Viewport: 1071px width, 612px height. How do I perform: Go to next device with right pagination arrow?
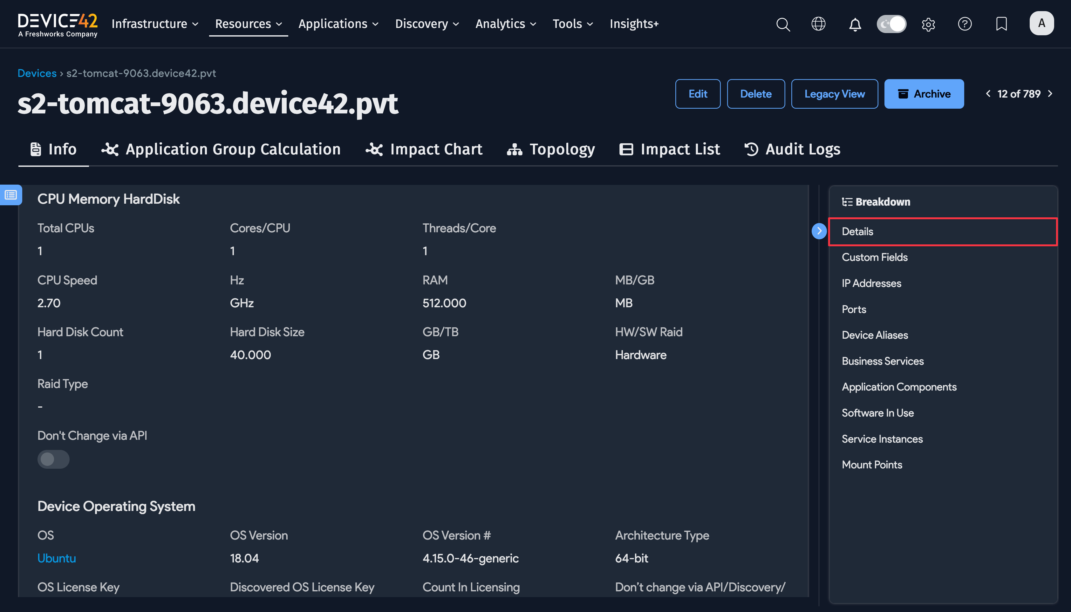[1050, 94]
